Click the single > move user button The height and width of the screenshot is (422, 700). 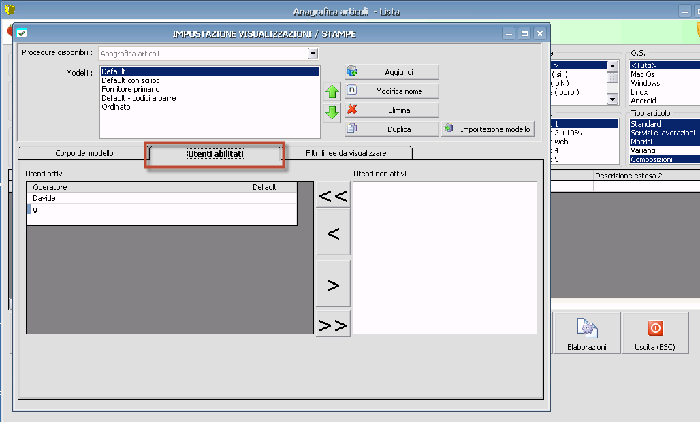click(x=333, y=285)
